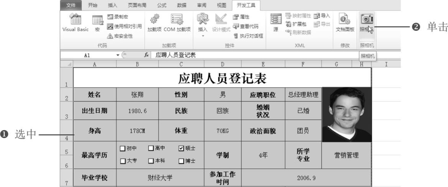
Task: Check the 初中 checkbox
Action: point(122,149)
